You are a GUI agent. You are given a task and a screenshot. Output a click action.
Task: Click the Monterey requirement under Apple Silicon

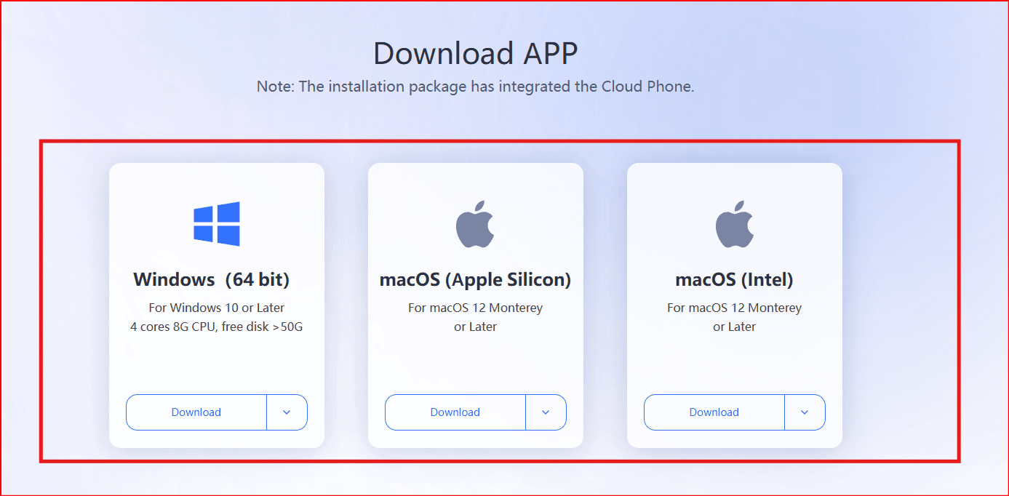pos(475,308)
